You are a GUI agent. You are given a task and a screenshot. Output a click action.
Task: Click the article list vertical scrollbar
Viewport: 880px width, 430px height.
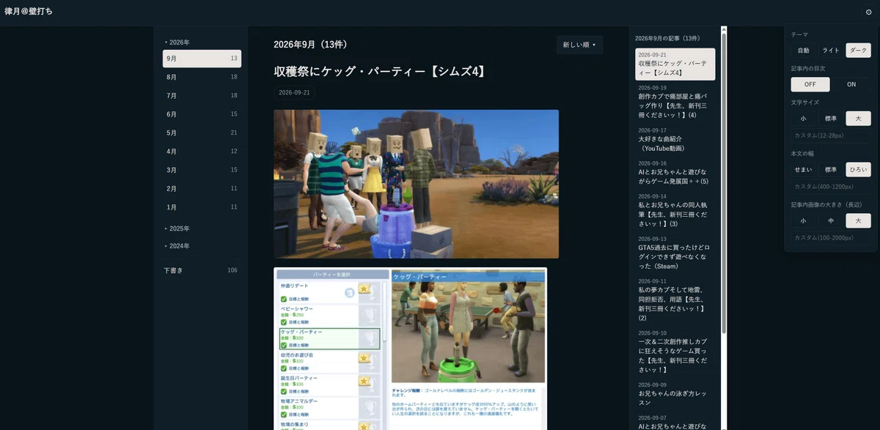724,183
